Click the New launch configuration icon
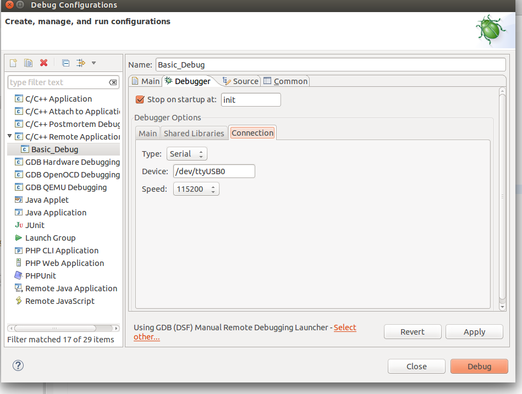Image resolution: width=522 pixels, height=394 pixels. click(13, 63)
